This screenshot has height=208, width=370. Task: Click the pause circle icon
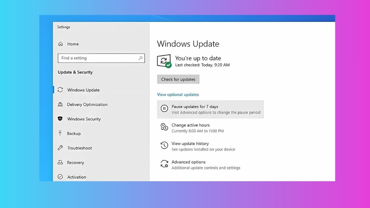164,108
